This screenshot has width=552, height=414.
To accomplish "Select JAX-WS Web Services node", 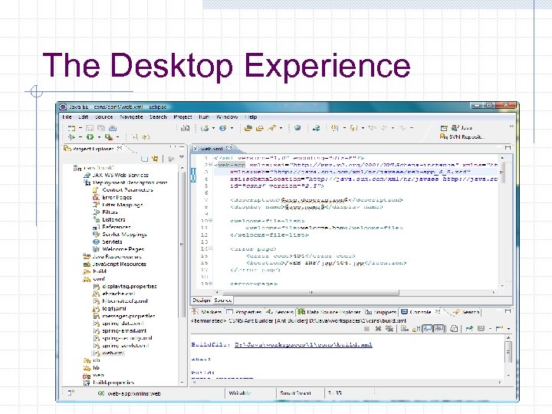I will pos(117,175).
